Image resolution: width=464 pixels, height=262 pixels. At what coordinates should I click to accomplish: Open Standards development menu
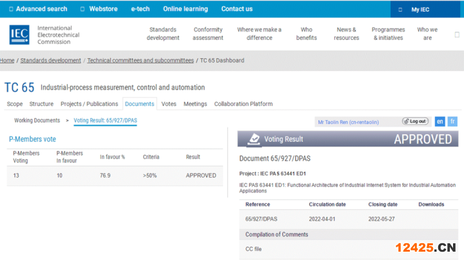tap(163, 34)
